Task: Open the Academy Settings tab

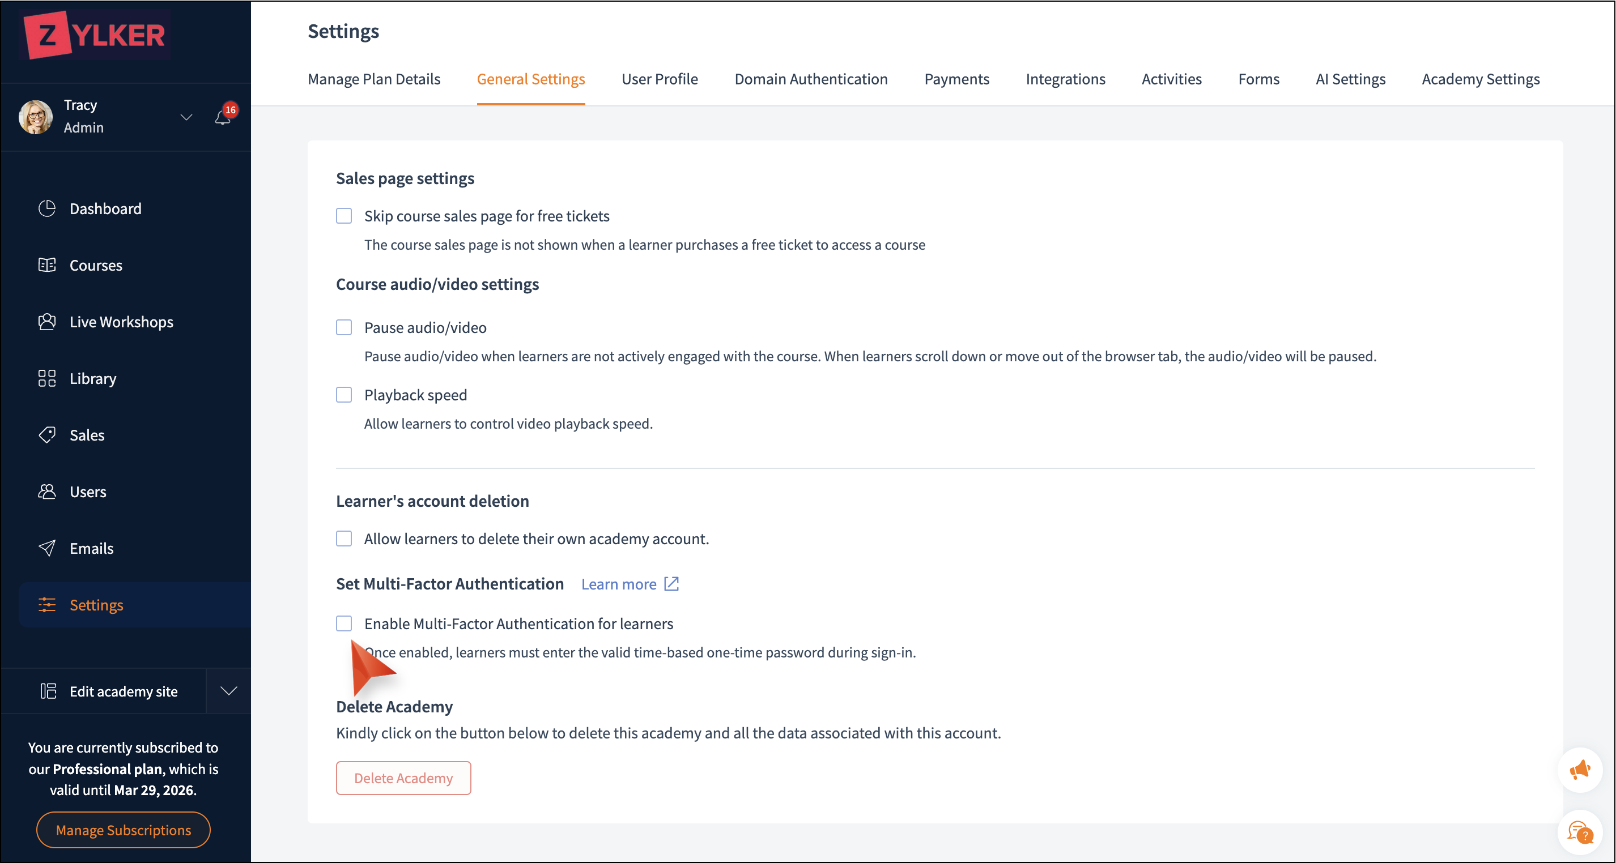Action: click(x=1480, y=80)
